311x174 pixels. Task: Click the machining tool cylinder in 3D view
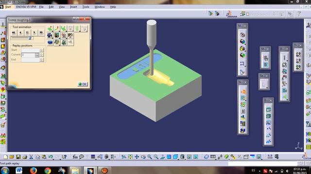[x=152, y=33]
